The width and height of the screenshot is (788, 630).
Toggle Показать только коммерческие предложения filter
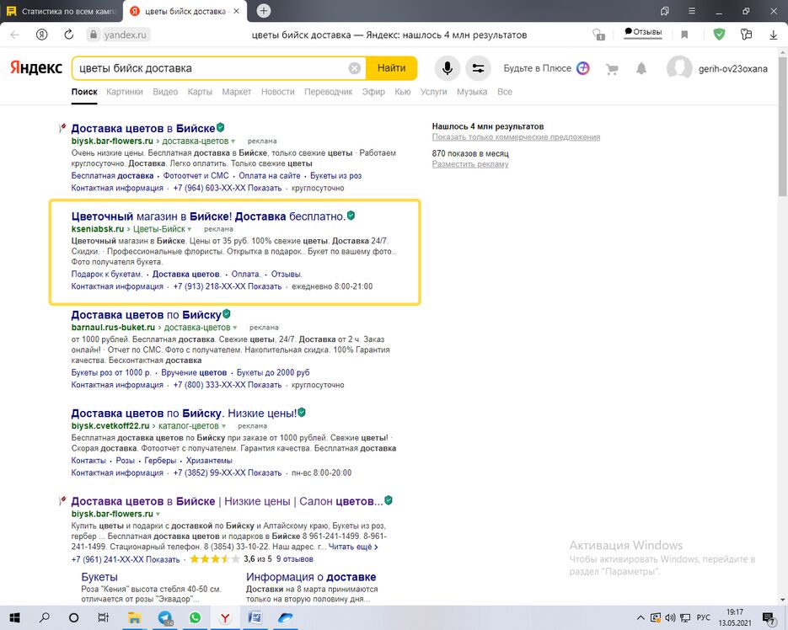(x=516, y=137)
